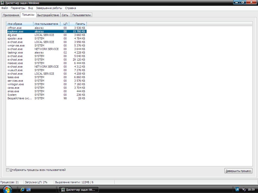The width and height of the screenshot is (258, 193).
Task: Select the spoolsv.exe process row
Action: [47, 38]
